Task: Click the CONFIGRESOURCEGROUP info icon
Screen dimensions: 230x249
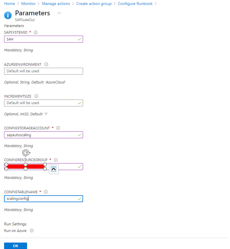Action: point(56,160)
